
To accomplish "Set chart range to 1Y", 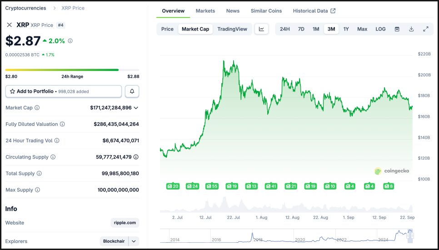I will 346,29.
